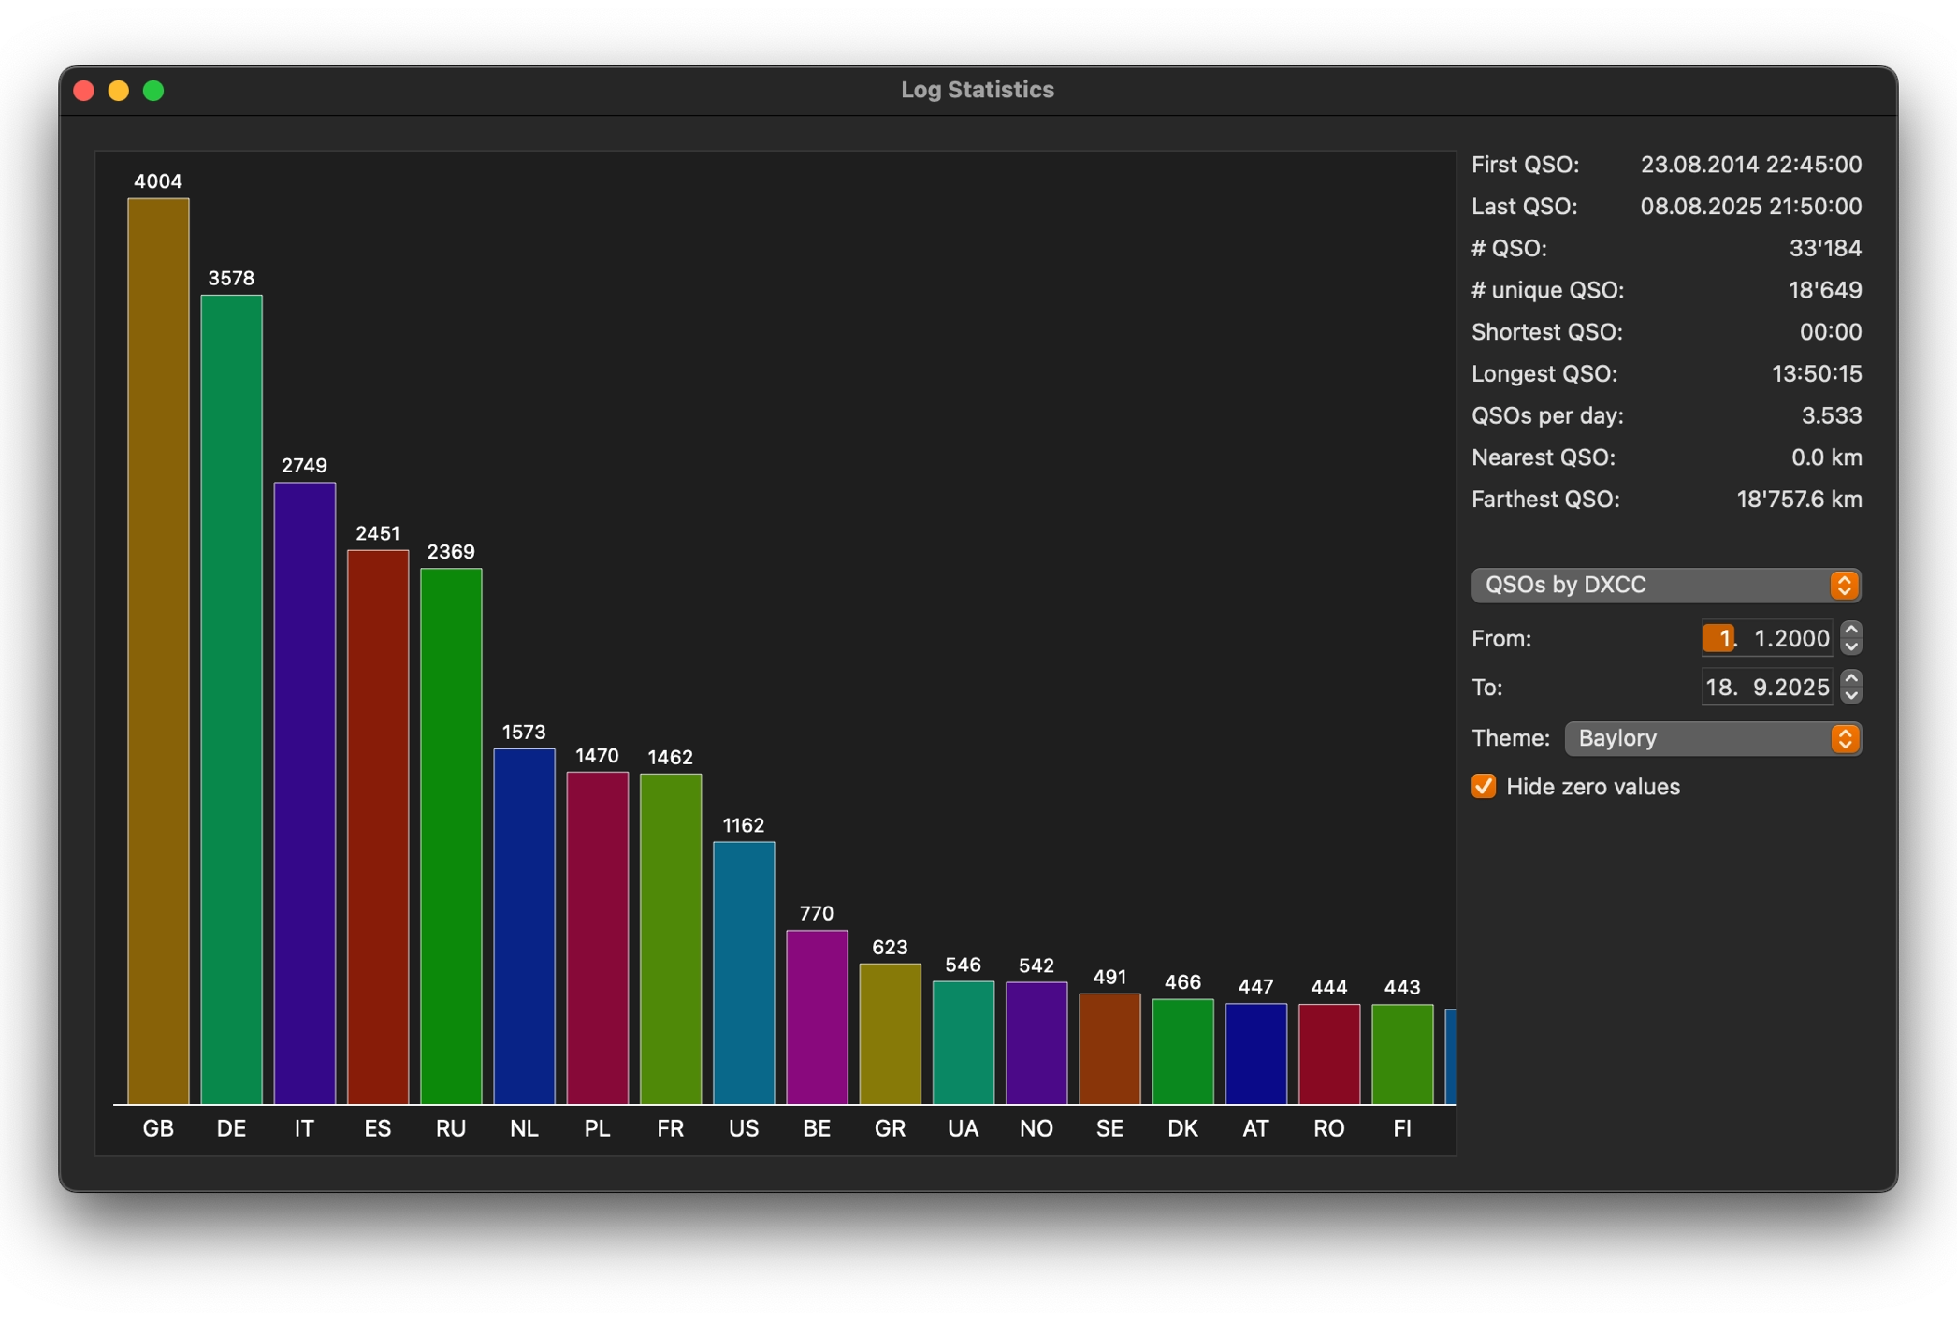Click the FI bar in the chart
The height and width of the screenshot is (1321, 1957).
click(x=1402, y=1054)
